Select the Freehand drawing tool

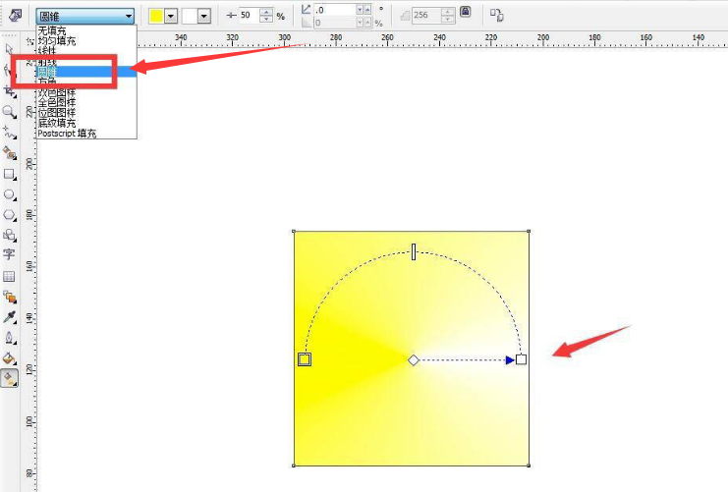tap(9, 133)
